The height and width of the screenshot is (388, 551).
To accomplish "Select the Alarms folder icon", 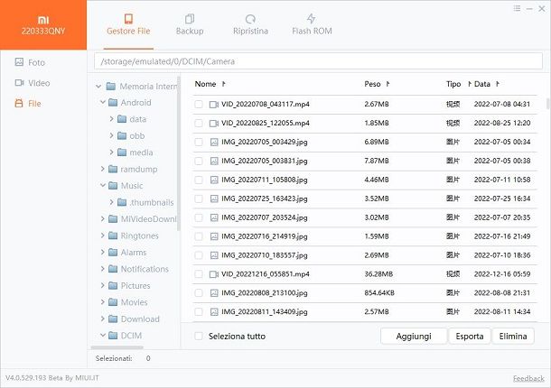I will pos(113,252).
